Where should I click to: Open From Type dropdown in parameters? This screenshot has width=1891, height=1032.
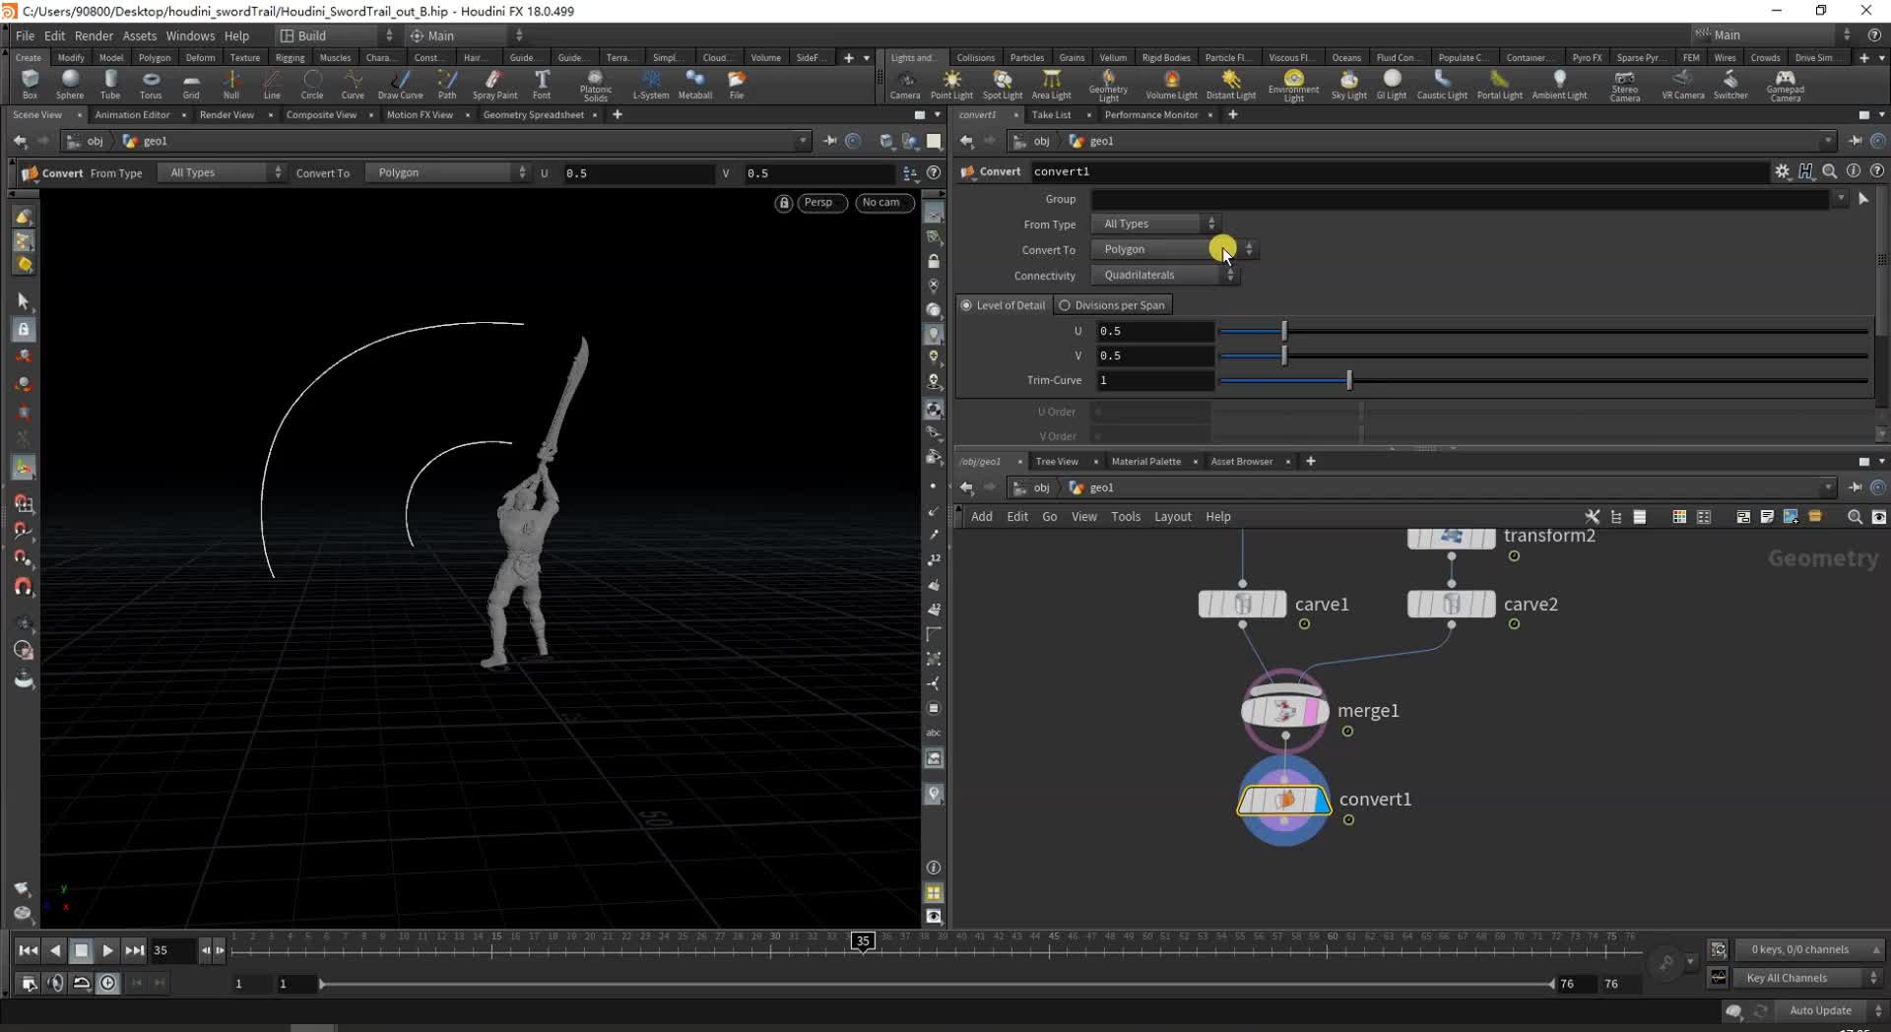(1157, 224)
